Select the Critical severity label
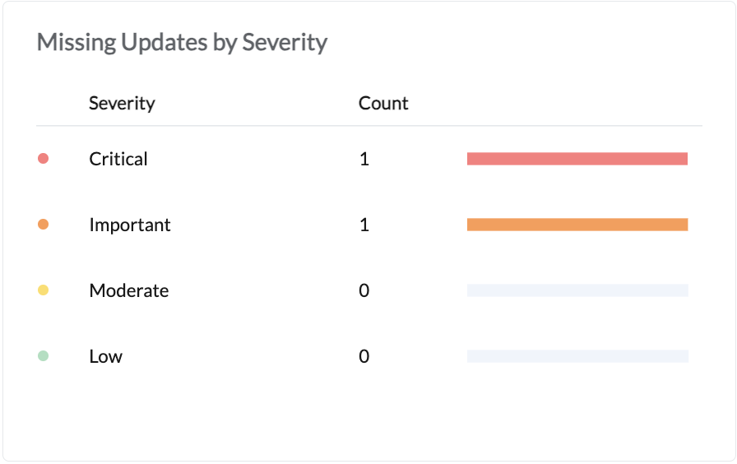This screenshot has height=464, width=737. point(118,159)
